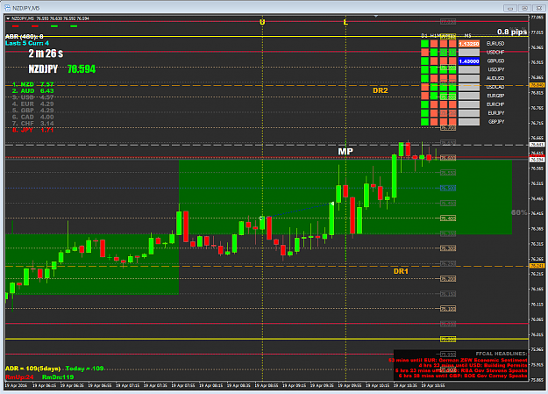Click the green H1 cell in USDJPY row
Image resolution: width=548 pixels, height=394 pixels.
click(434, 69)
